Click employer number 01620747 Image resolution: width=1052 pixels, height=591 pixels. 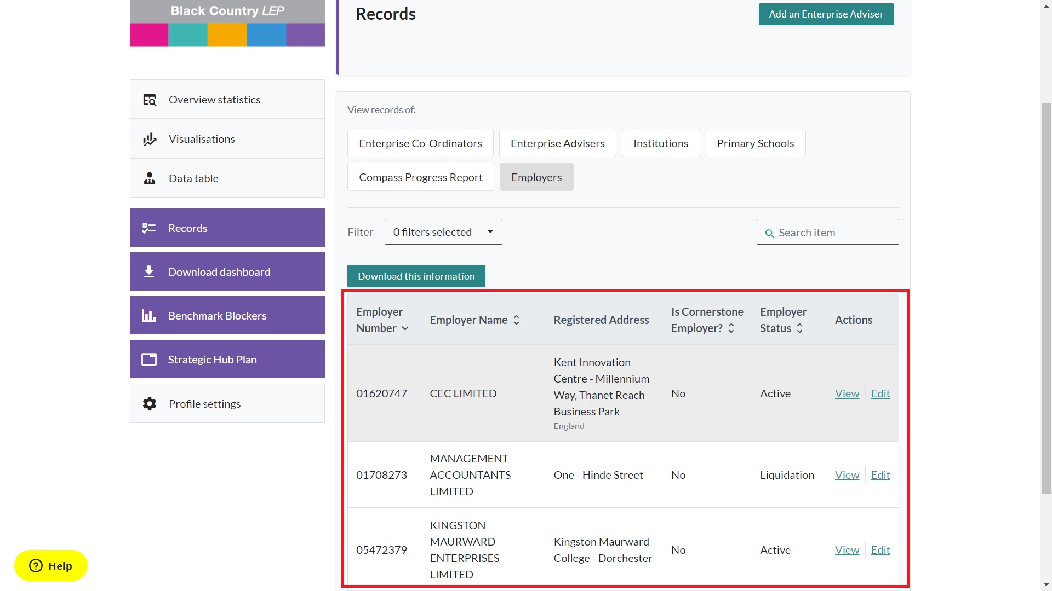point(382,393)
